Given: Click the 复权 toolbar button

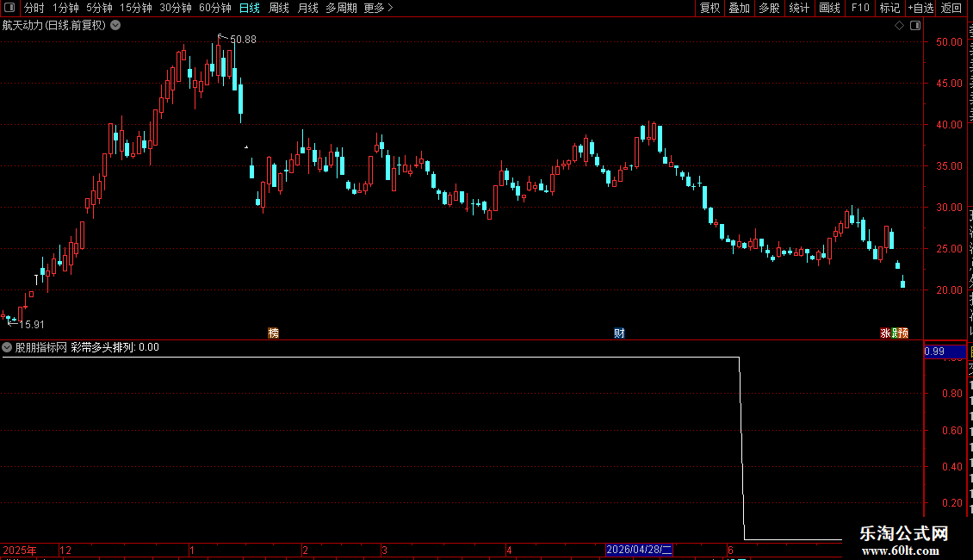Looking at the screenshot, I should coord(710,8).
